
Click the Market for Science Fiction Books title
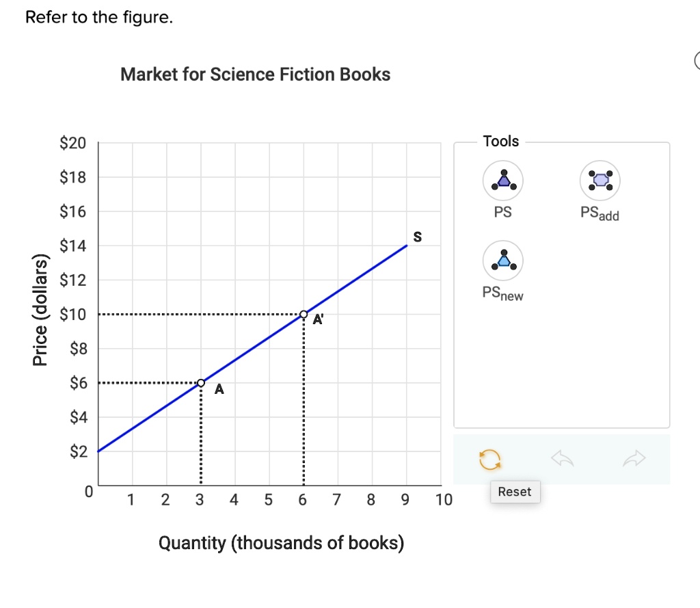pyautogui.click(x=255, y=74)
